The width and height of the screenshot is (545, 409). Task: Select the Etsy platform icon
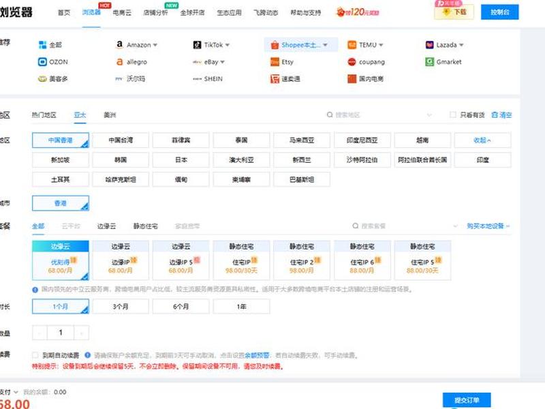coord(275,62)
